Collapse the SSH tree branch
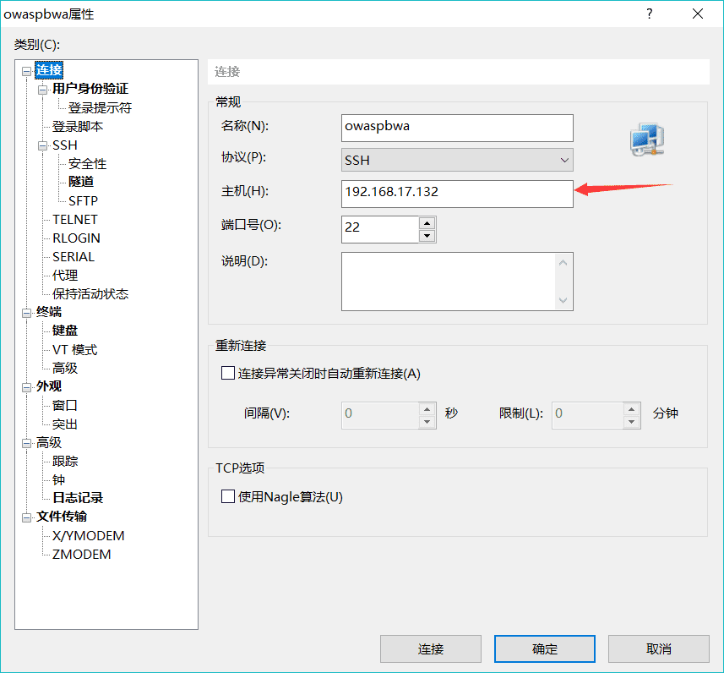 click(41, 145)
